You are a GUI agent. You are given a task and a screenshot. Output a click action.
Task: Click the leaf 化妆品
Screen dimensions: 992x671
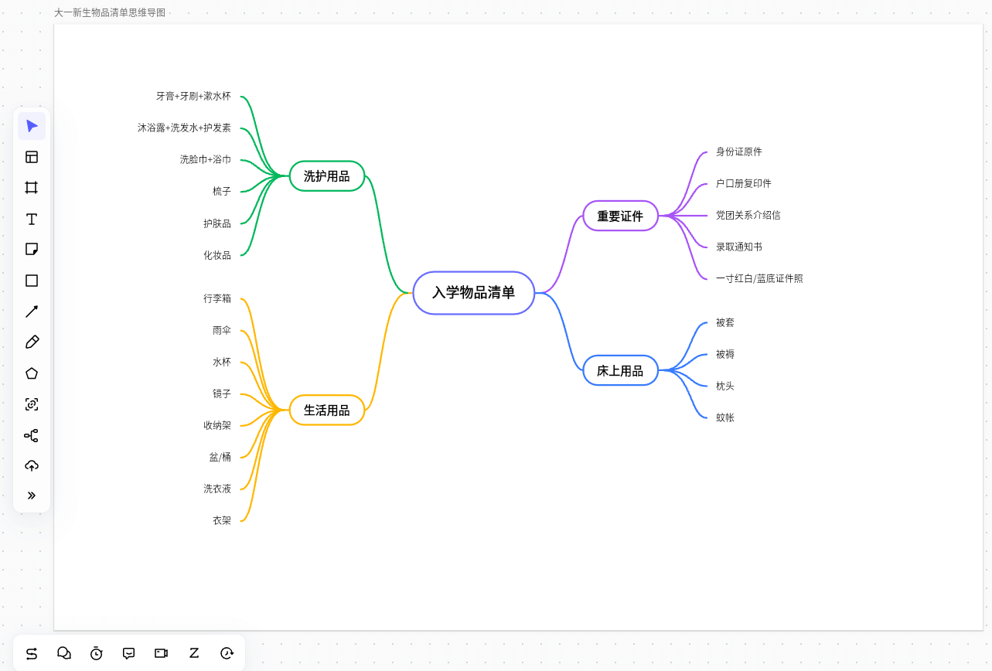(x=217, y=255)
